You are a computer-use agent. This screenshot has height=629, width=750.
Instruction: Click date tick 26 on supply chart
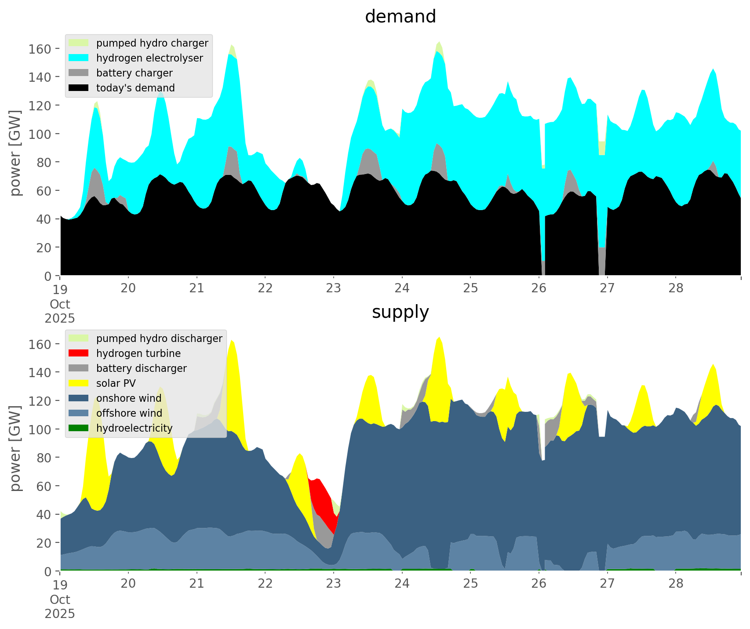(539, 584)
